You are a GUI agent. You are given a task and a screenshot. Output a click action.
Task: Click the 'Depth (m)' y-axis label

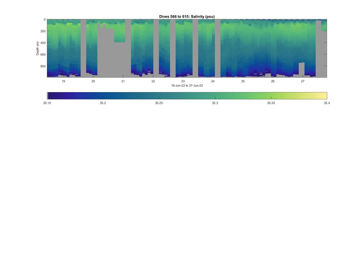(x=38, y=48)
